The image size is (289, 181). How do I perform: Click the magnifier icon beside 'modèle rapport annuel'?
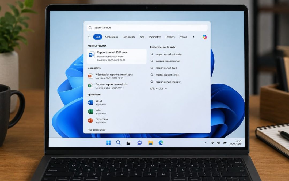coord(152,75)
